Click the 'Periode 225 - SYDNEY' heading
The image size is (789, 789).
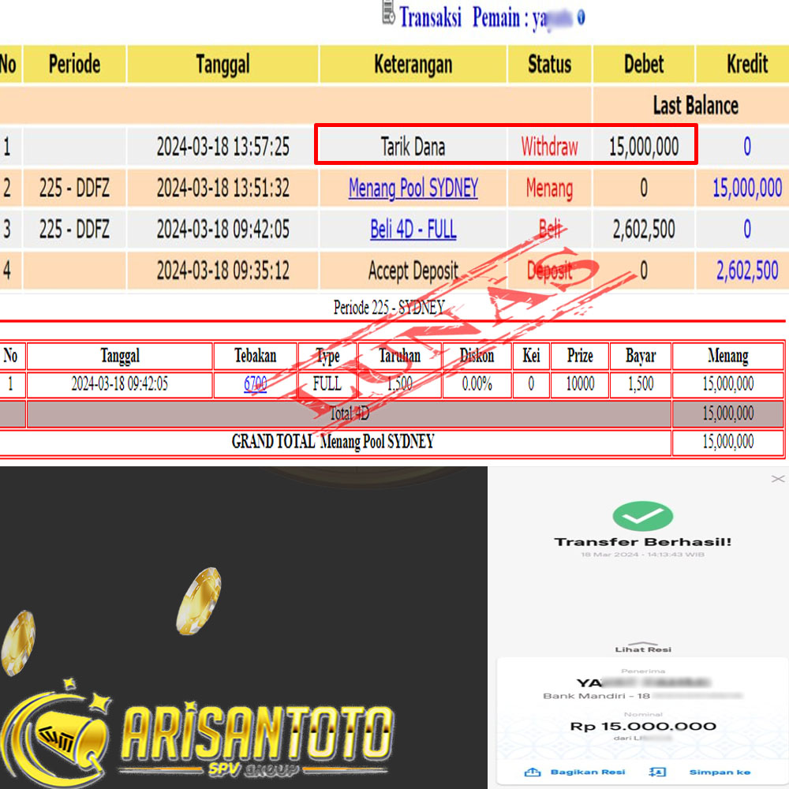coord(389,307)
